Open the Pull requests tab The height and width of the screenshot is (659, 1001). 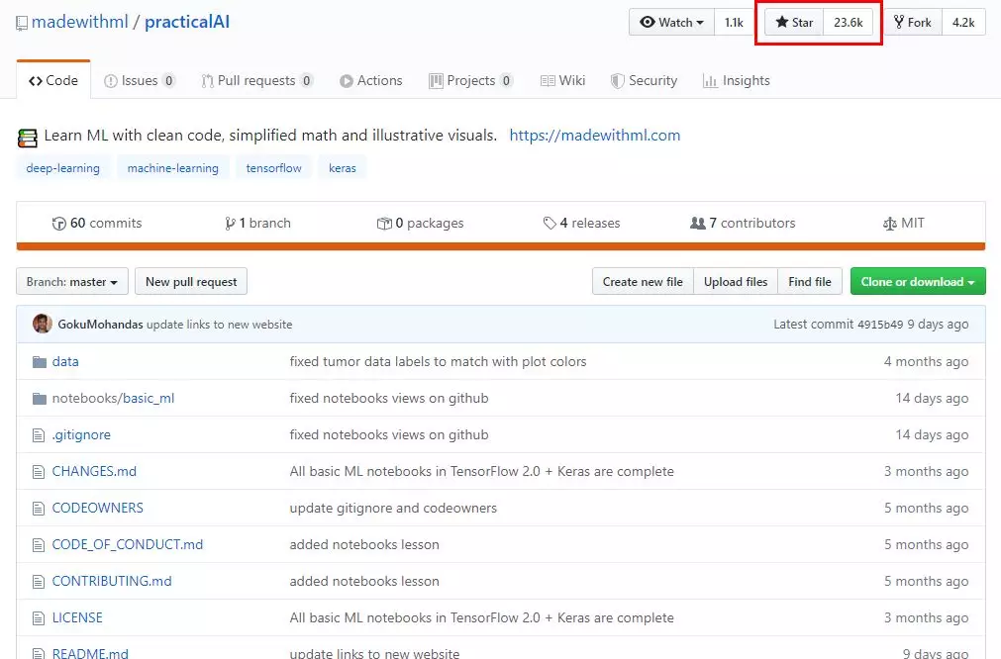tap(257, 80)
